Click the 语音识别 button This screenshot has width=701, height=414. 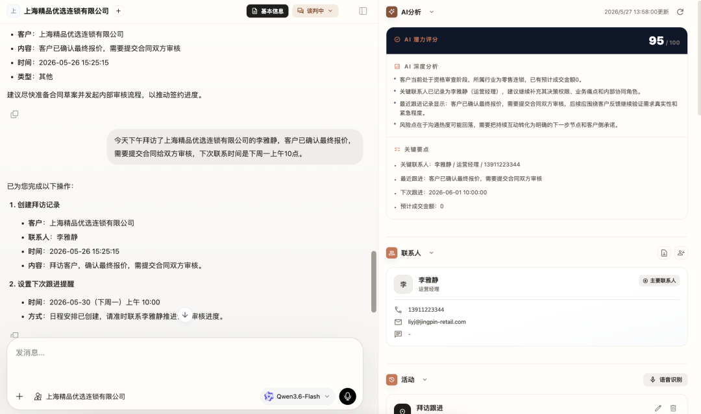click(x=666, y=380)
